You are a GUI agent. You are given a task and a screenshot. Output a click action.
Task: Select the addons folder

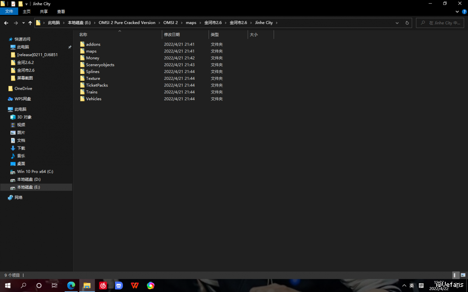click(x=93, y=44)
